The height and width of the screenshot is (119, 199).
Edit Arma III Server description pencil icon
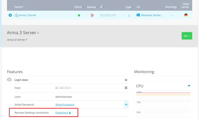26,40
